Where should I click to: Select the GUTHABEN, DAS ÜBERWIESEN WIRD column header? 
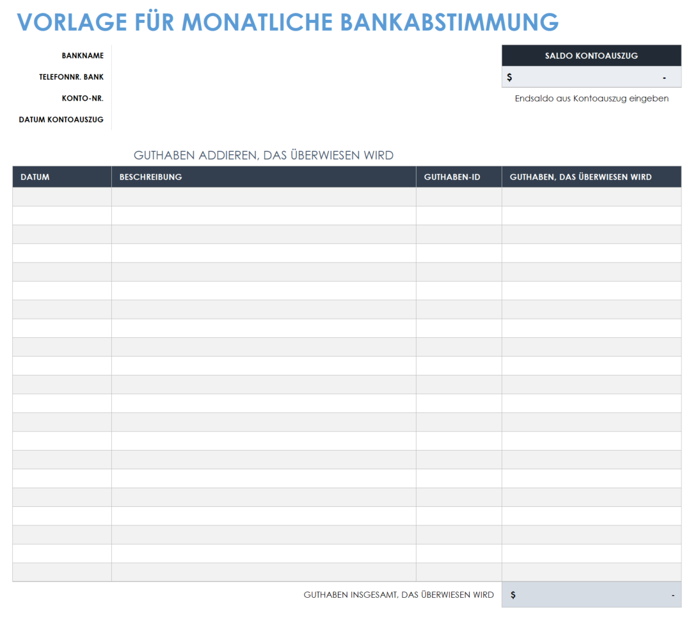591,177
